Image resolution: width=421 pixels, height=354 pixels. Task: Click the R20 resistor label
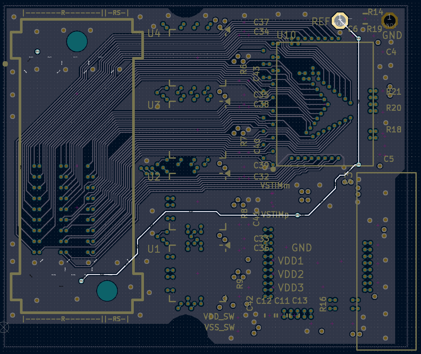click(x=394, y=108)
